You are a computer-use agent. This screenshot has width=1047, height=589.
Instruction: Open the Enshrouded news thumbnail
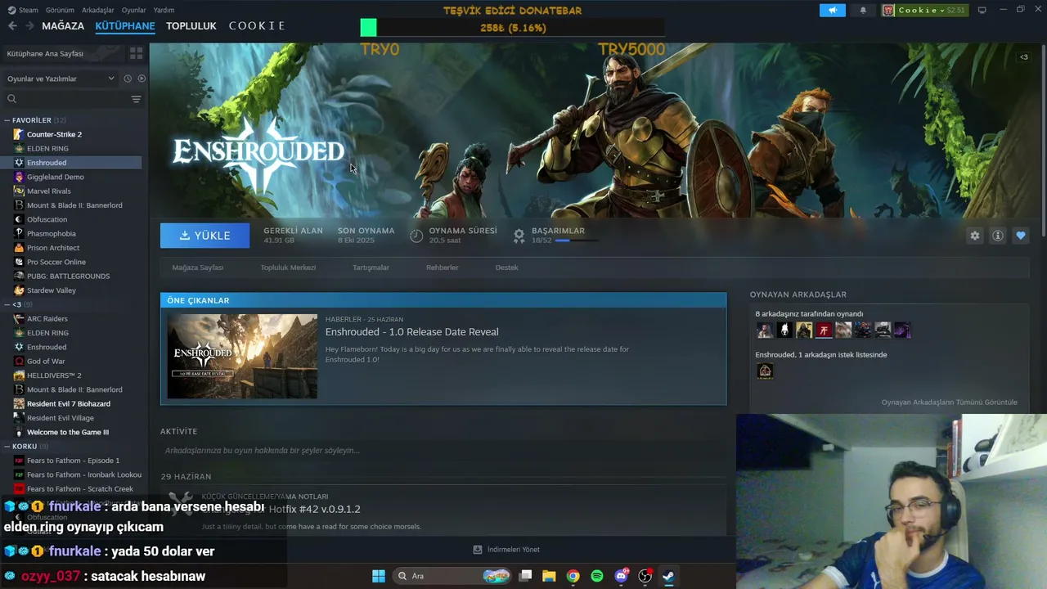242,357
